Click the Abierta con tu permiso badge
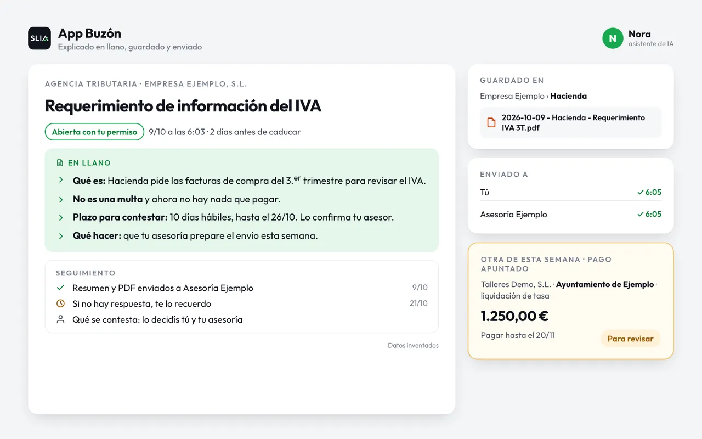Viewport: 702px width, 439px height. coord(94,132)
